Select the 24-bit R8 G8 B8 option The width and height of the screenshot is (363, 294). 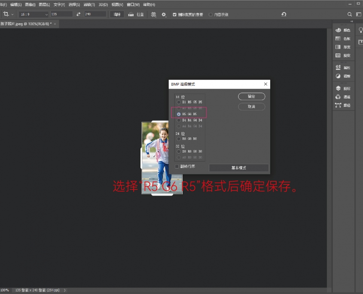[x=179, y=139]
